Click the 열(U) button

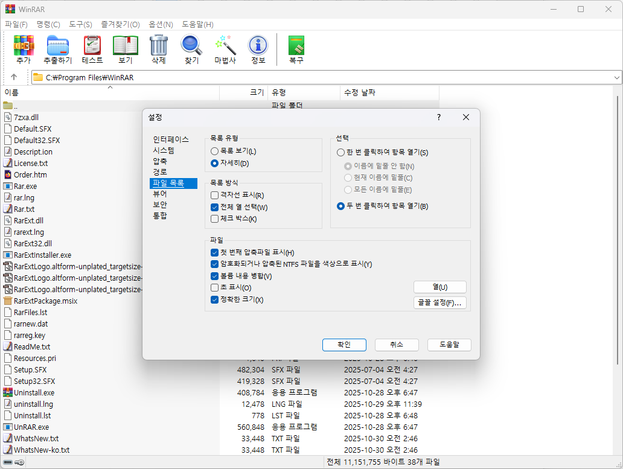point(440,287)
